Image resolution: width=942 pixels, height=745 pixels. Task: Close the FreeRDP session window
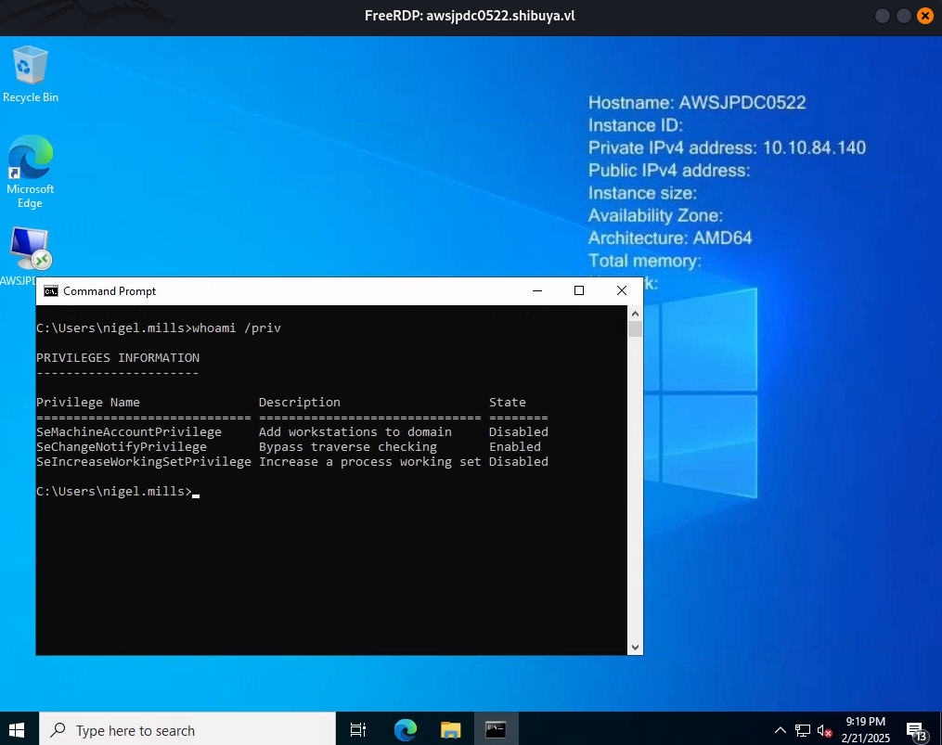[925, 16]
